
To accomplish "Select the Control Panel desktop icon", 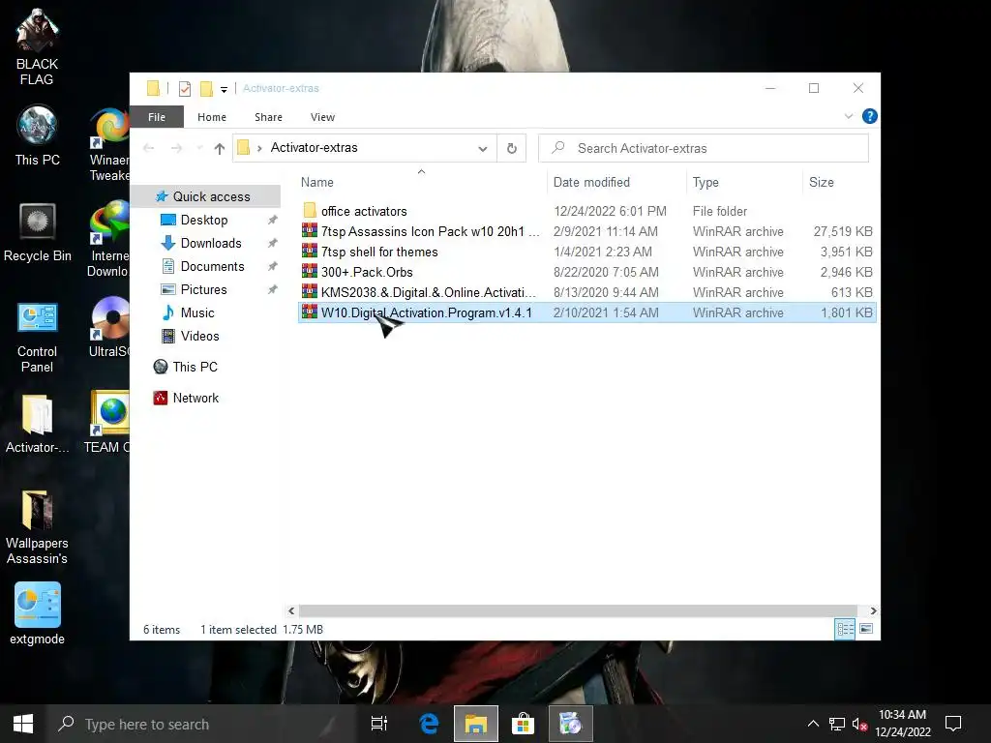I will 38,336.
